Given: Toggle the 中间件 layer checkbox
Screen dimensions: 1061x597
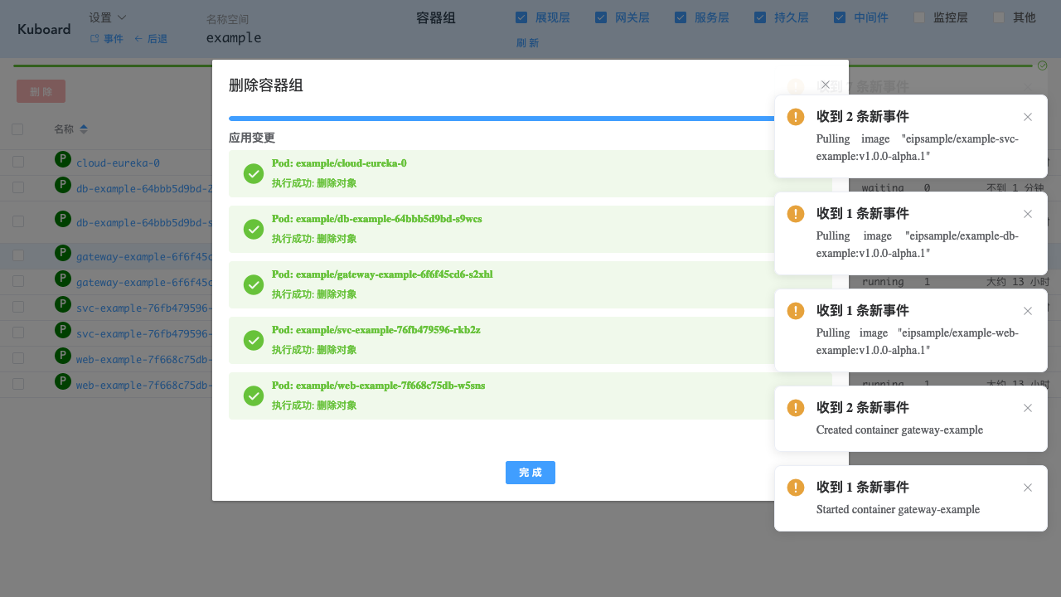Looking at the screenshot, I should (x=840, y=17).
